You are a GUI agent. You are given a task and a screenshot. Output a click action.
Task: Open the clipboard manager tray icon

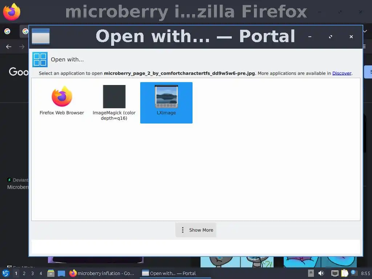pos(345,273)
